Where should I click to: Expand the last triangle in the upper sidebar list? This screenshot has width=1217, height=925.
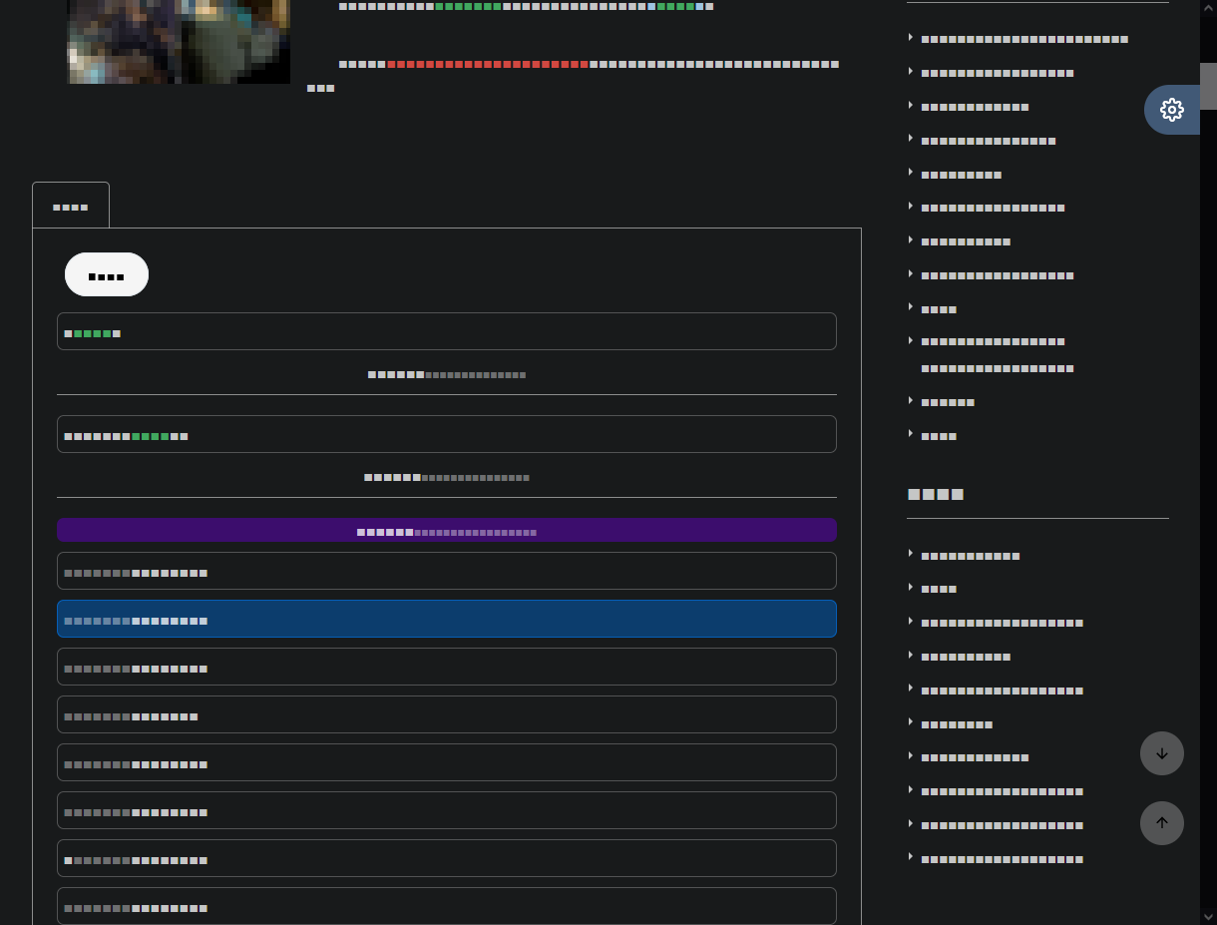click(x=911, y=434)
